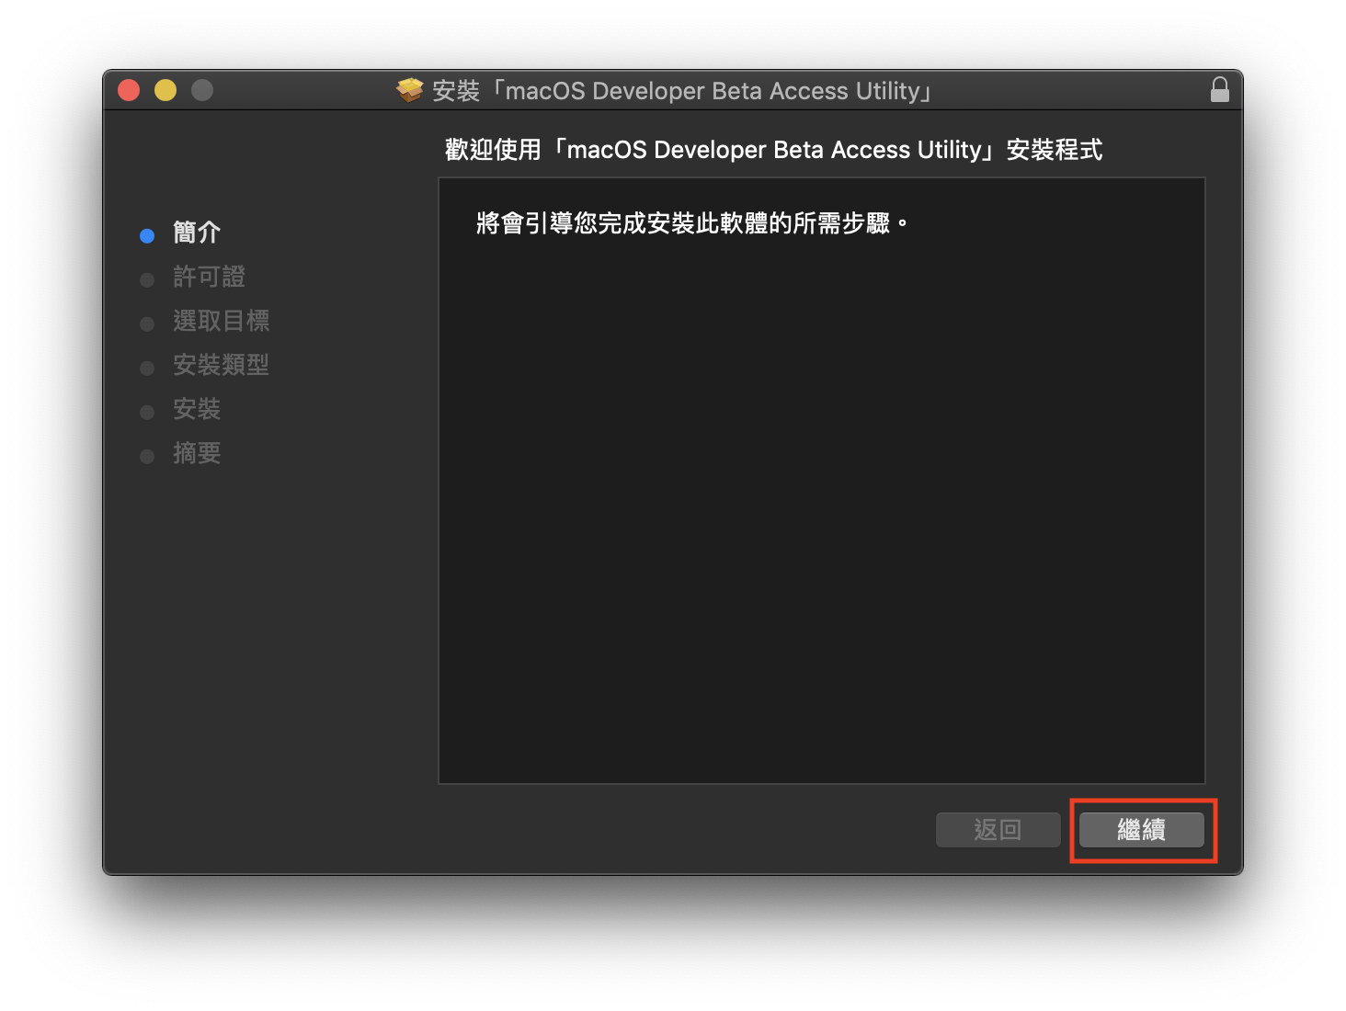Click the installer package icon in title bar
1346x1011 pixels.
point(410,90)
